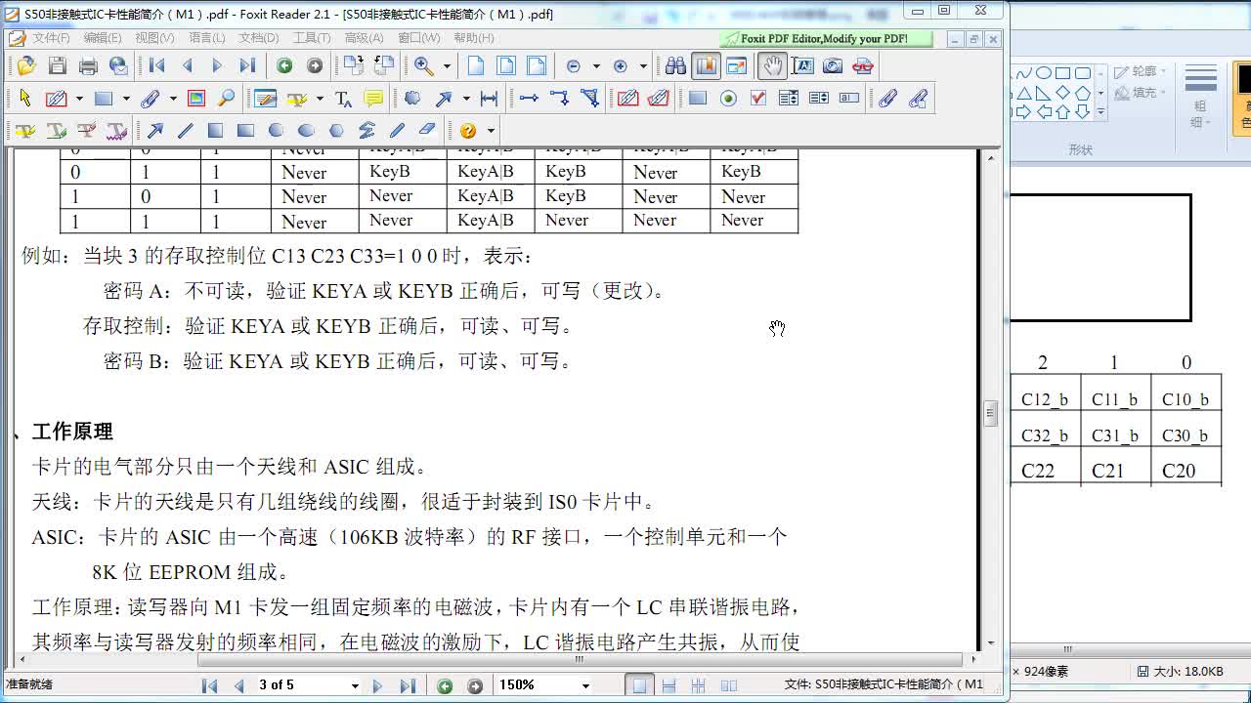Viewport: 1251px width, 703px height.
Task: Open the 文件(F) menu
Action: [x=52, y=38]
